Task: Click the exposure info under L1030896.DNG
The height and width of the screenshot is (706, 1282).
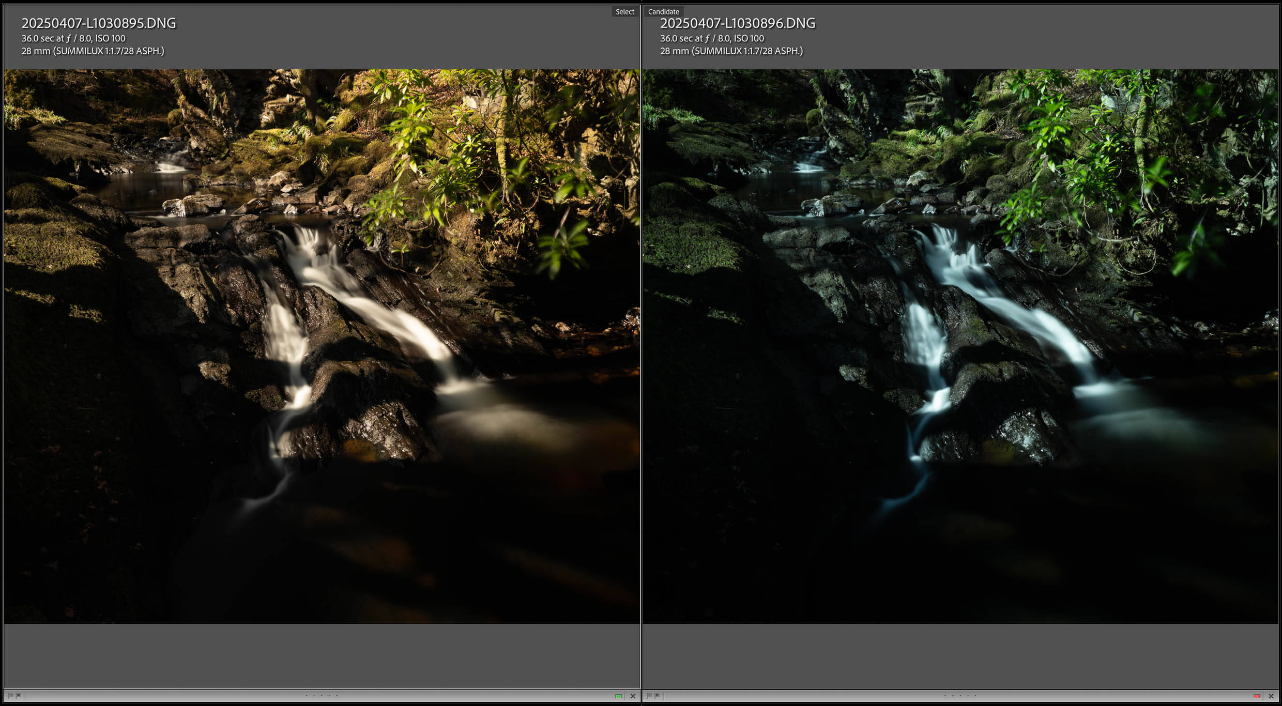Action: [712, 38]
